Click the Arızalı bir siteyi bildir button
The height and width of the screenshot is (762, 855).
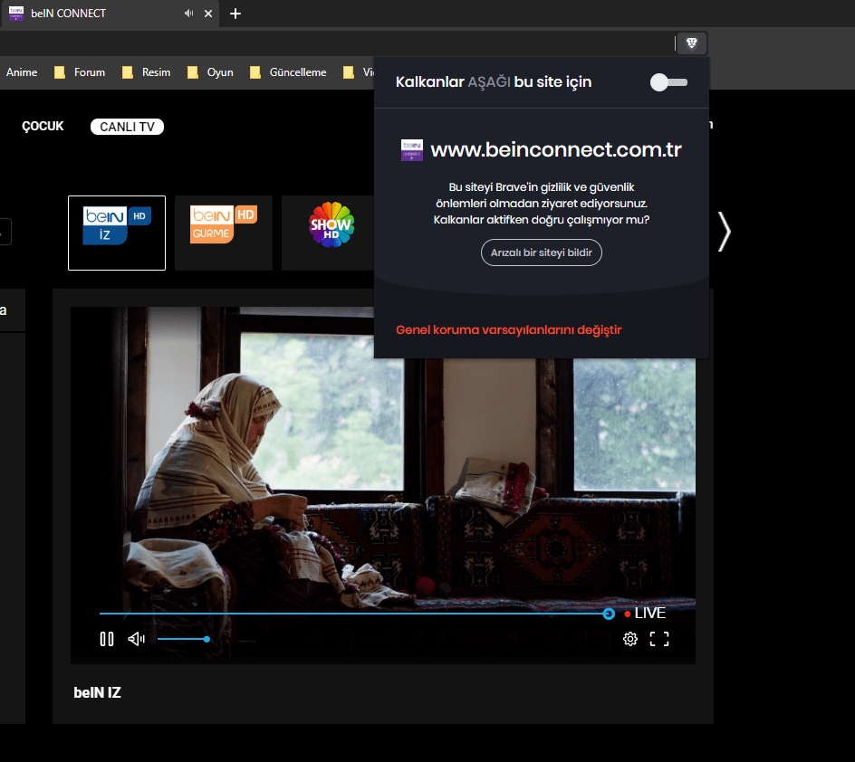pos(541,252)
